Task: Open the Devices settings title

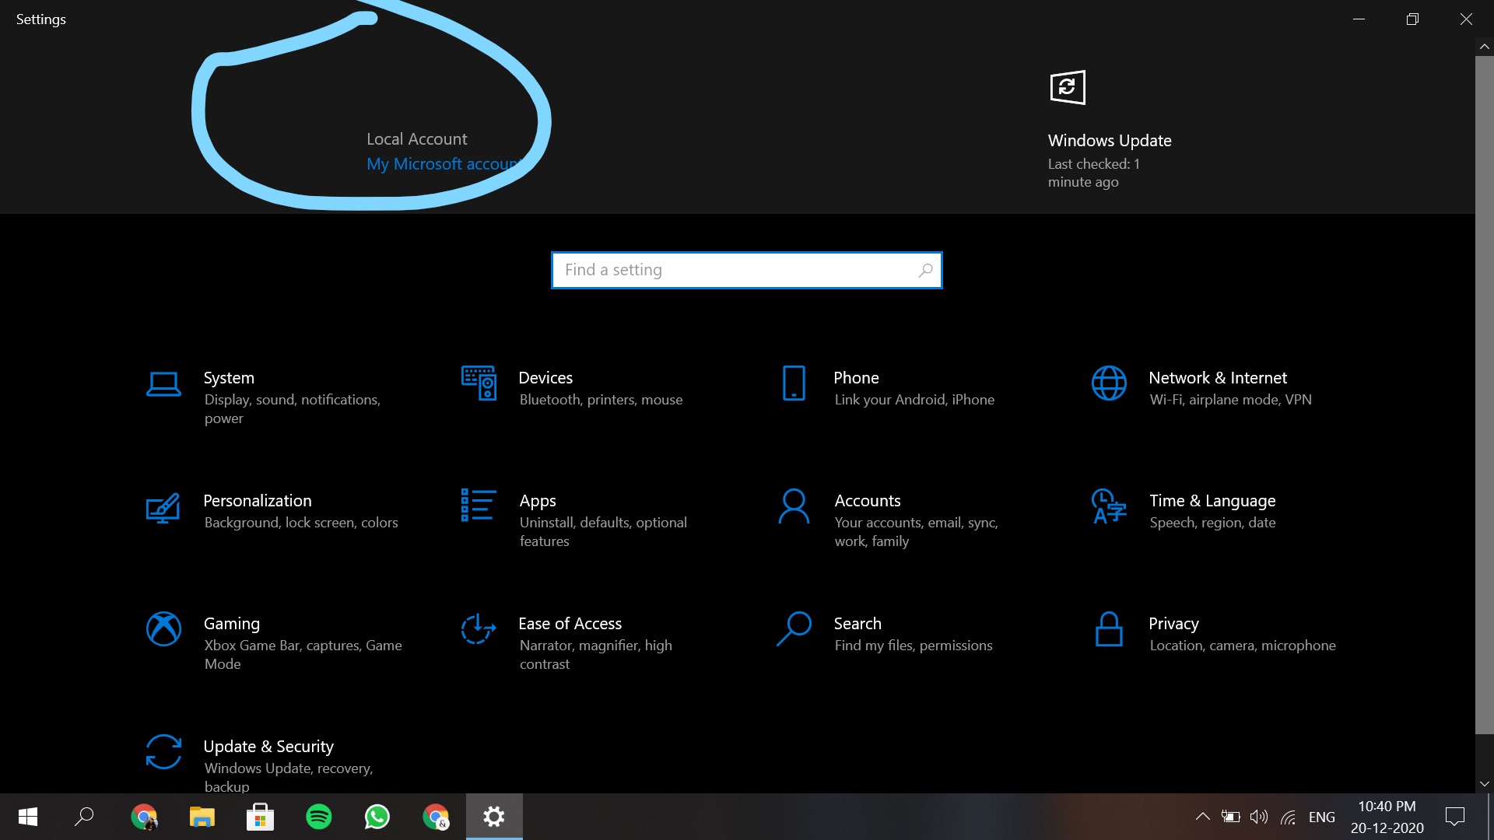Action: pos(545,378)
